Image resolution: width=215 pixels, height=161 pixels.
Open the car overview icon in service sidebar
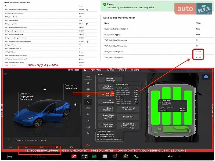click(x=88, y=77)
